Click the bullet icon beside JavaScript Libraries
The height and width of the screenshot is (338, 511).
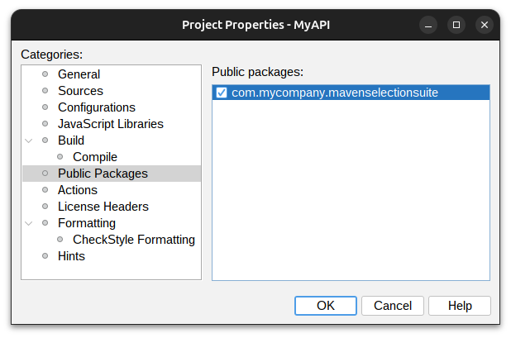45,124
